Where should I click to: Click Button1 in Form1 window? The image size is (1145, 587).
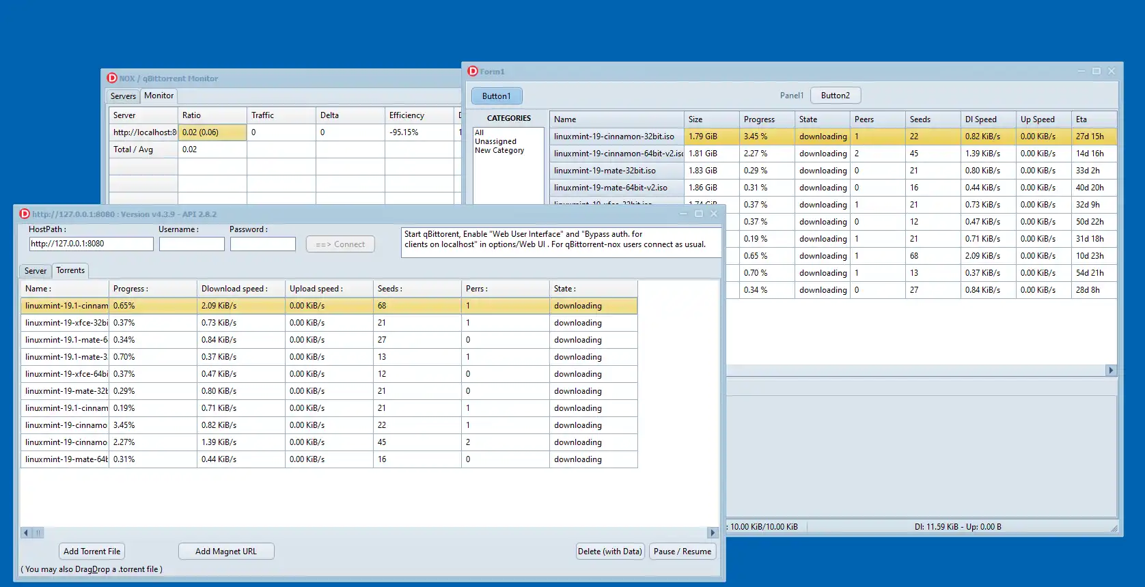click(x=496, y=96)
